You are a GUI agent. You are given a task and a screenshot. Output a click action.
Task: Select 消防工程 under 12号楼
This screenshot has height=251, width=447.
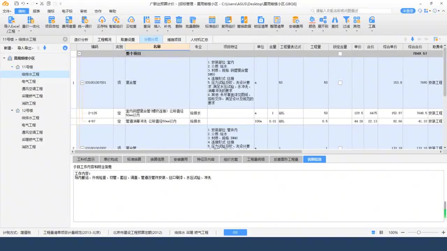29,147
